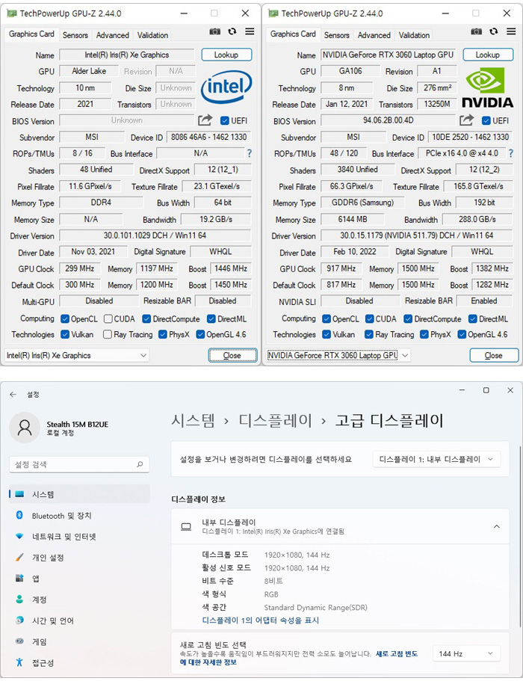The height and width of the screenshot is (681, 523).
Task: Toggle CUDA checkbox in Intel GPU-Z window
Action: [x=108, y=318]
